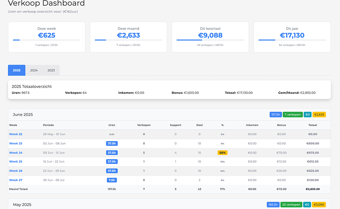Expand the June 2025 section header
Screen dimensions: 340x209
tap(23, 115)
